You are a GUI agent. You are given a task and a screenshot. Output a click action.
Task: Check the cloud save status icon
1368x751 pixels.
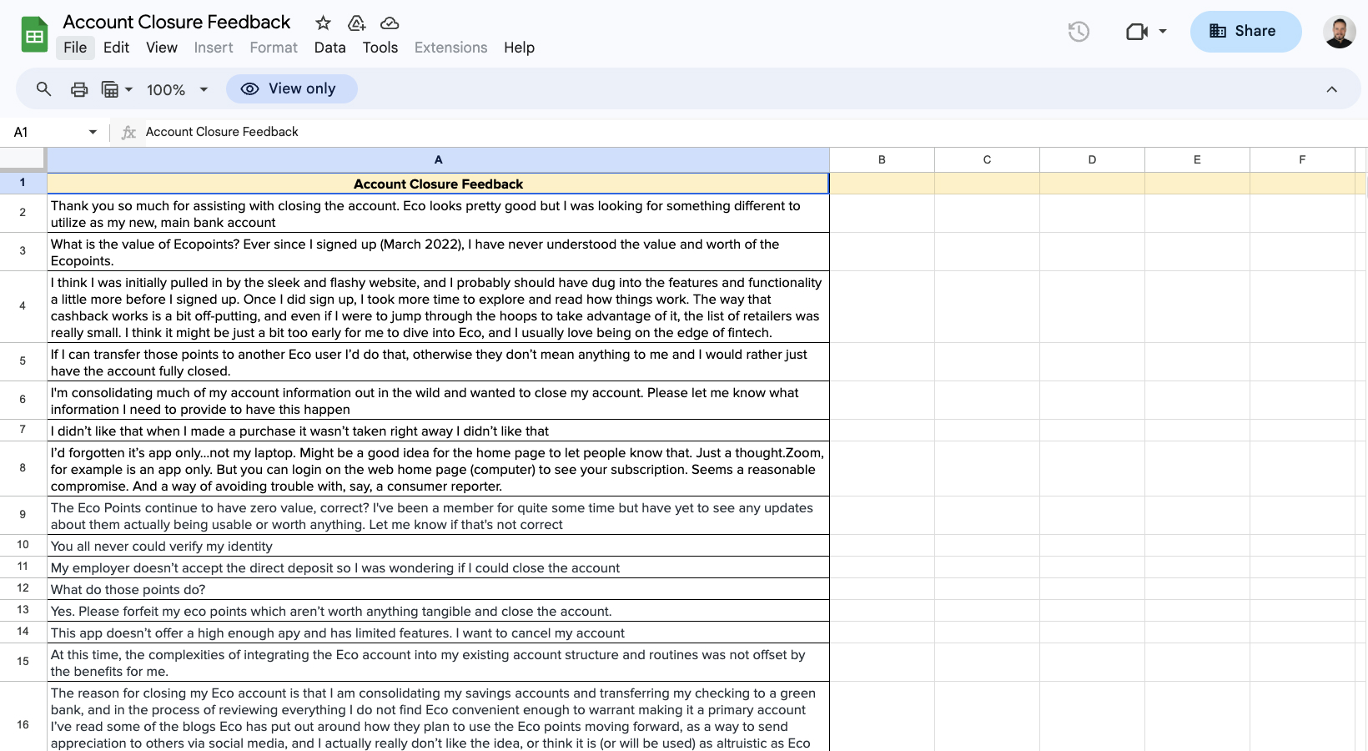coord(390,23)
